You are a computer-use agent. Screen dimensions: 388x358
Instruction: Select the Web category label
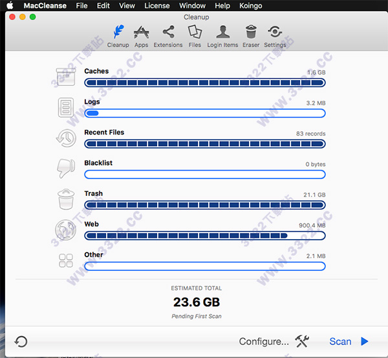(92, 224)
